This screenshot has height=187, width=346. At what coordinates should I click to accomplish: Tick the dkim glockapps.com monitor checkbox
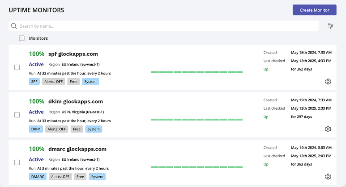click(17, 115)
